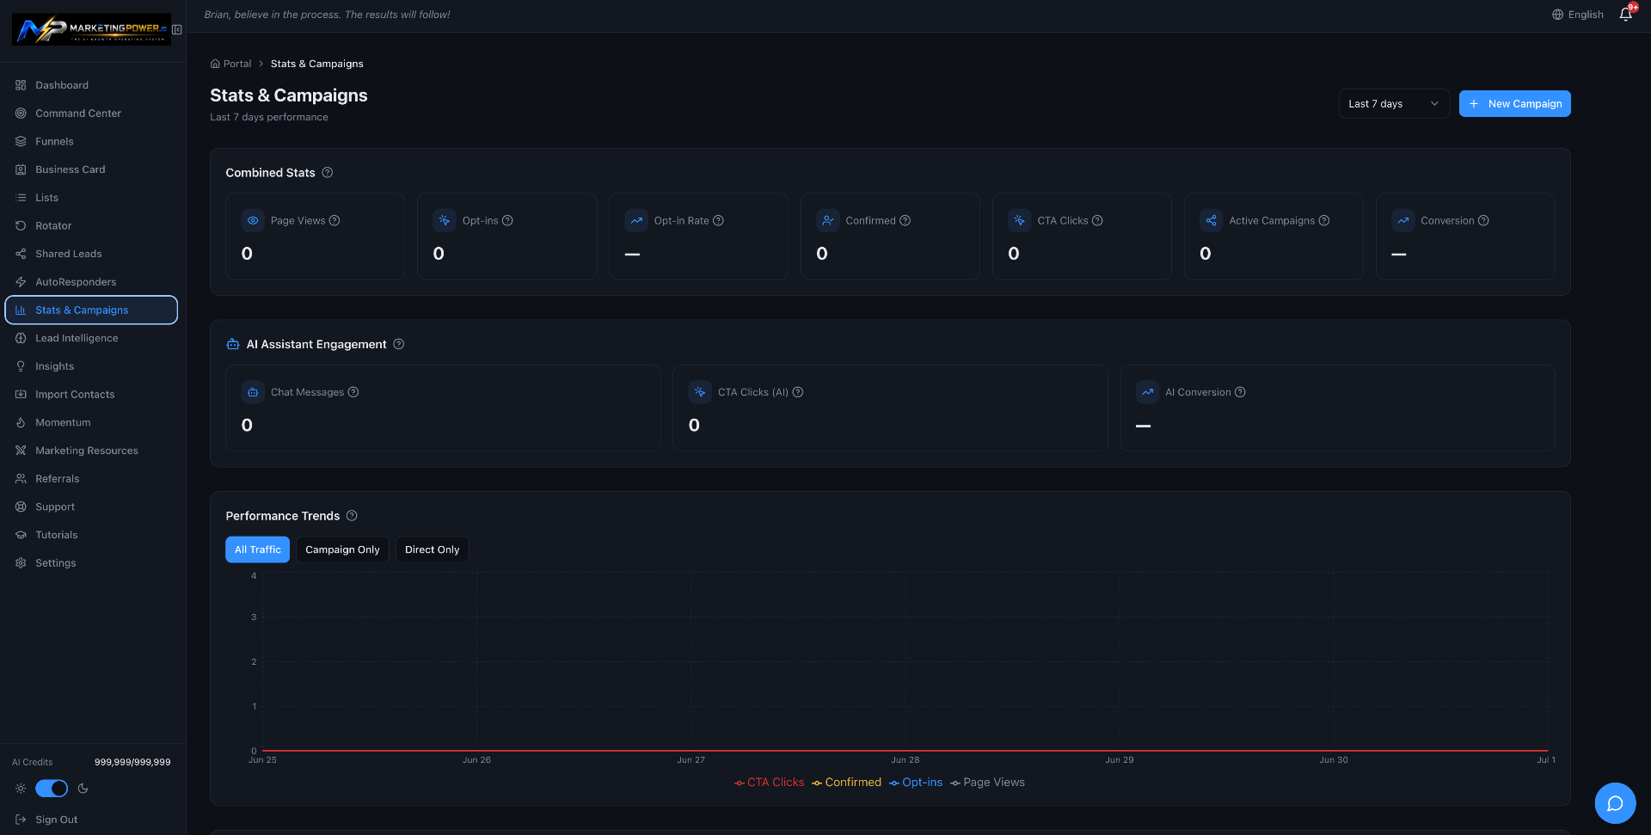Click help icon beside Active Campaigns

1324,221
